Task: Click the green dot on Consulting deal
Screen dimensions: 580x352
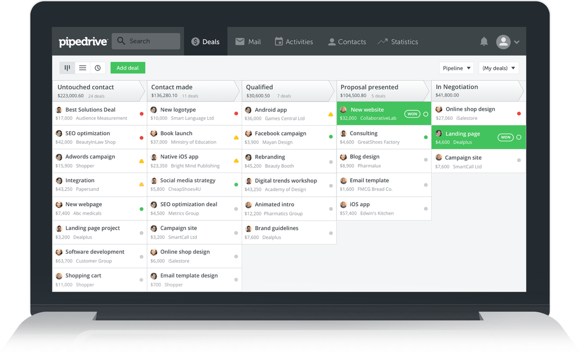Action: click(426, 137)
